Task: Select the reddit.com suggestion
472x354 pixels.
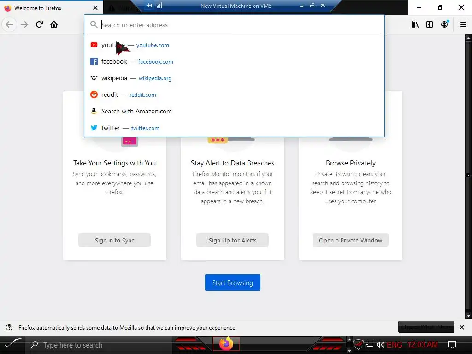Action: (x=234, y=94)
